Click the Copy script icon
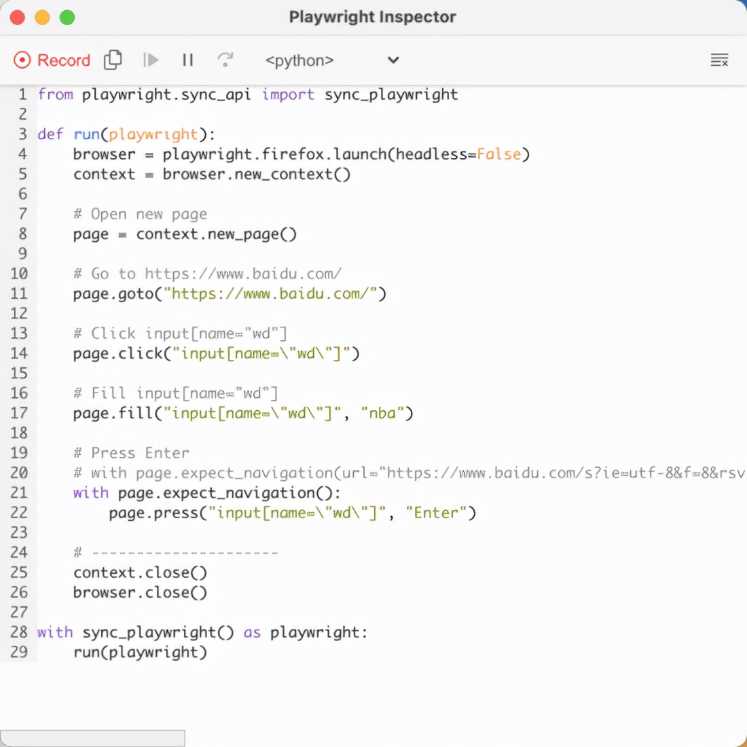 tap(113, 60)
